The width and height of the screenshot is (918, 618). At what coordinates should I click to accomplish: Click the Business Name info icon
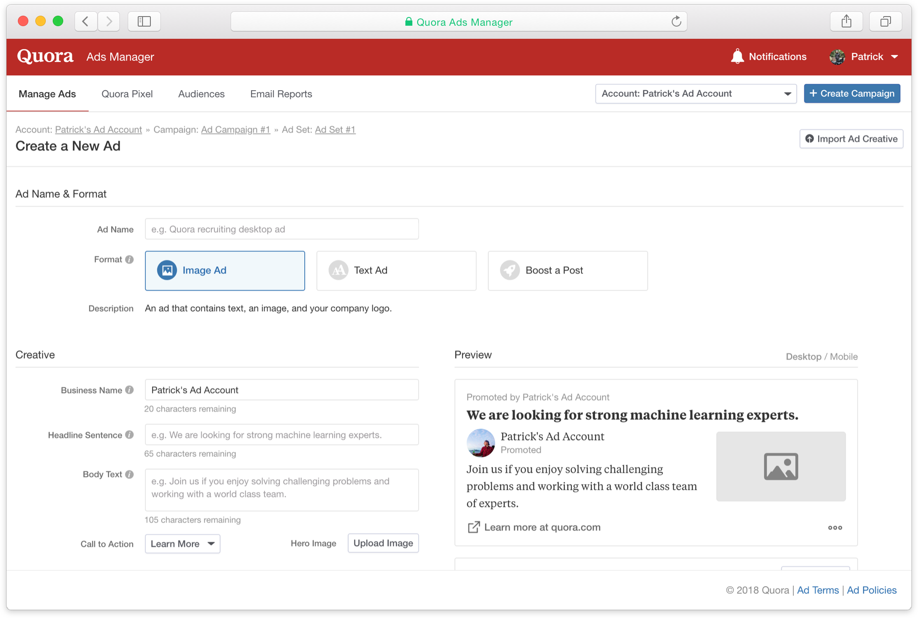click(129, 390)
